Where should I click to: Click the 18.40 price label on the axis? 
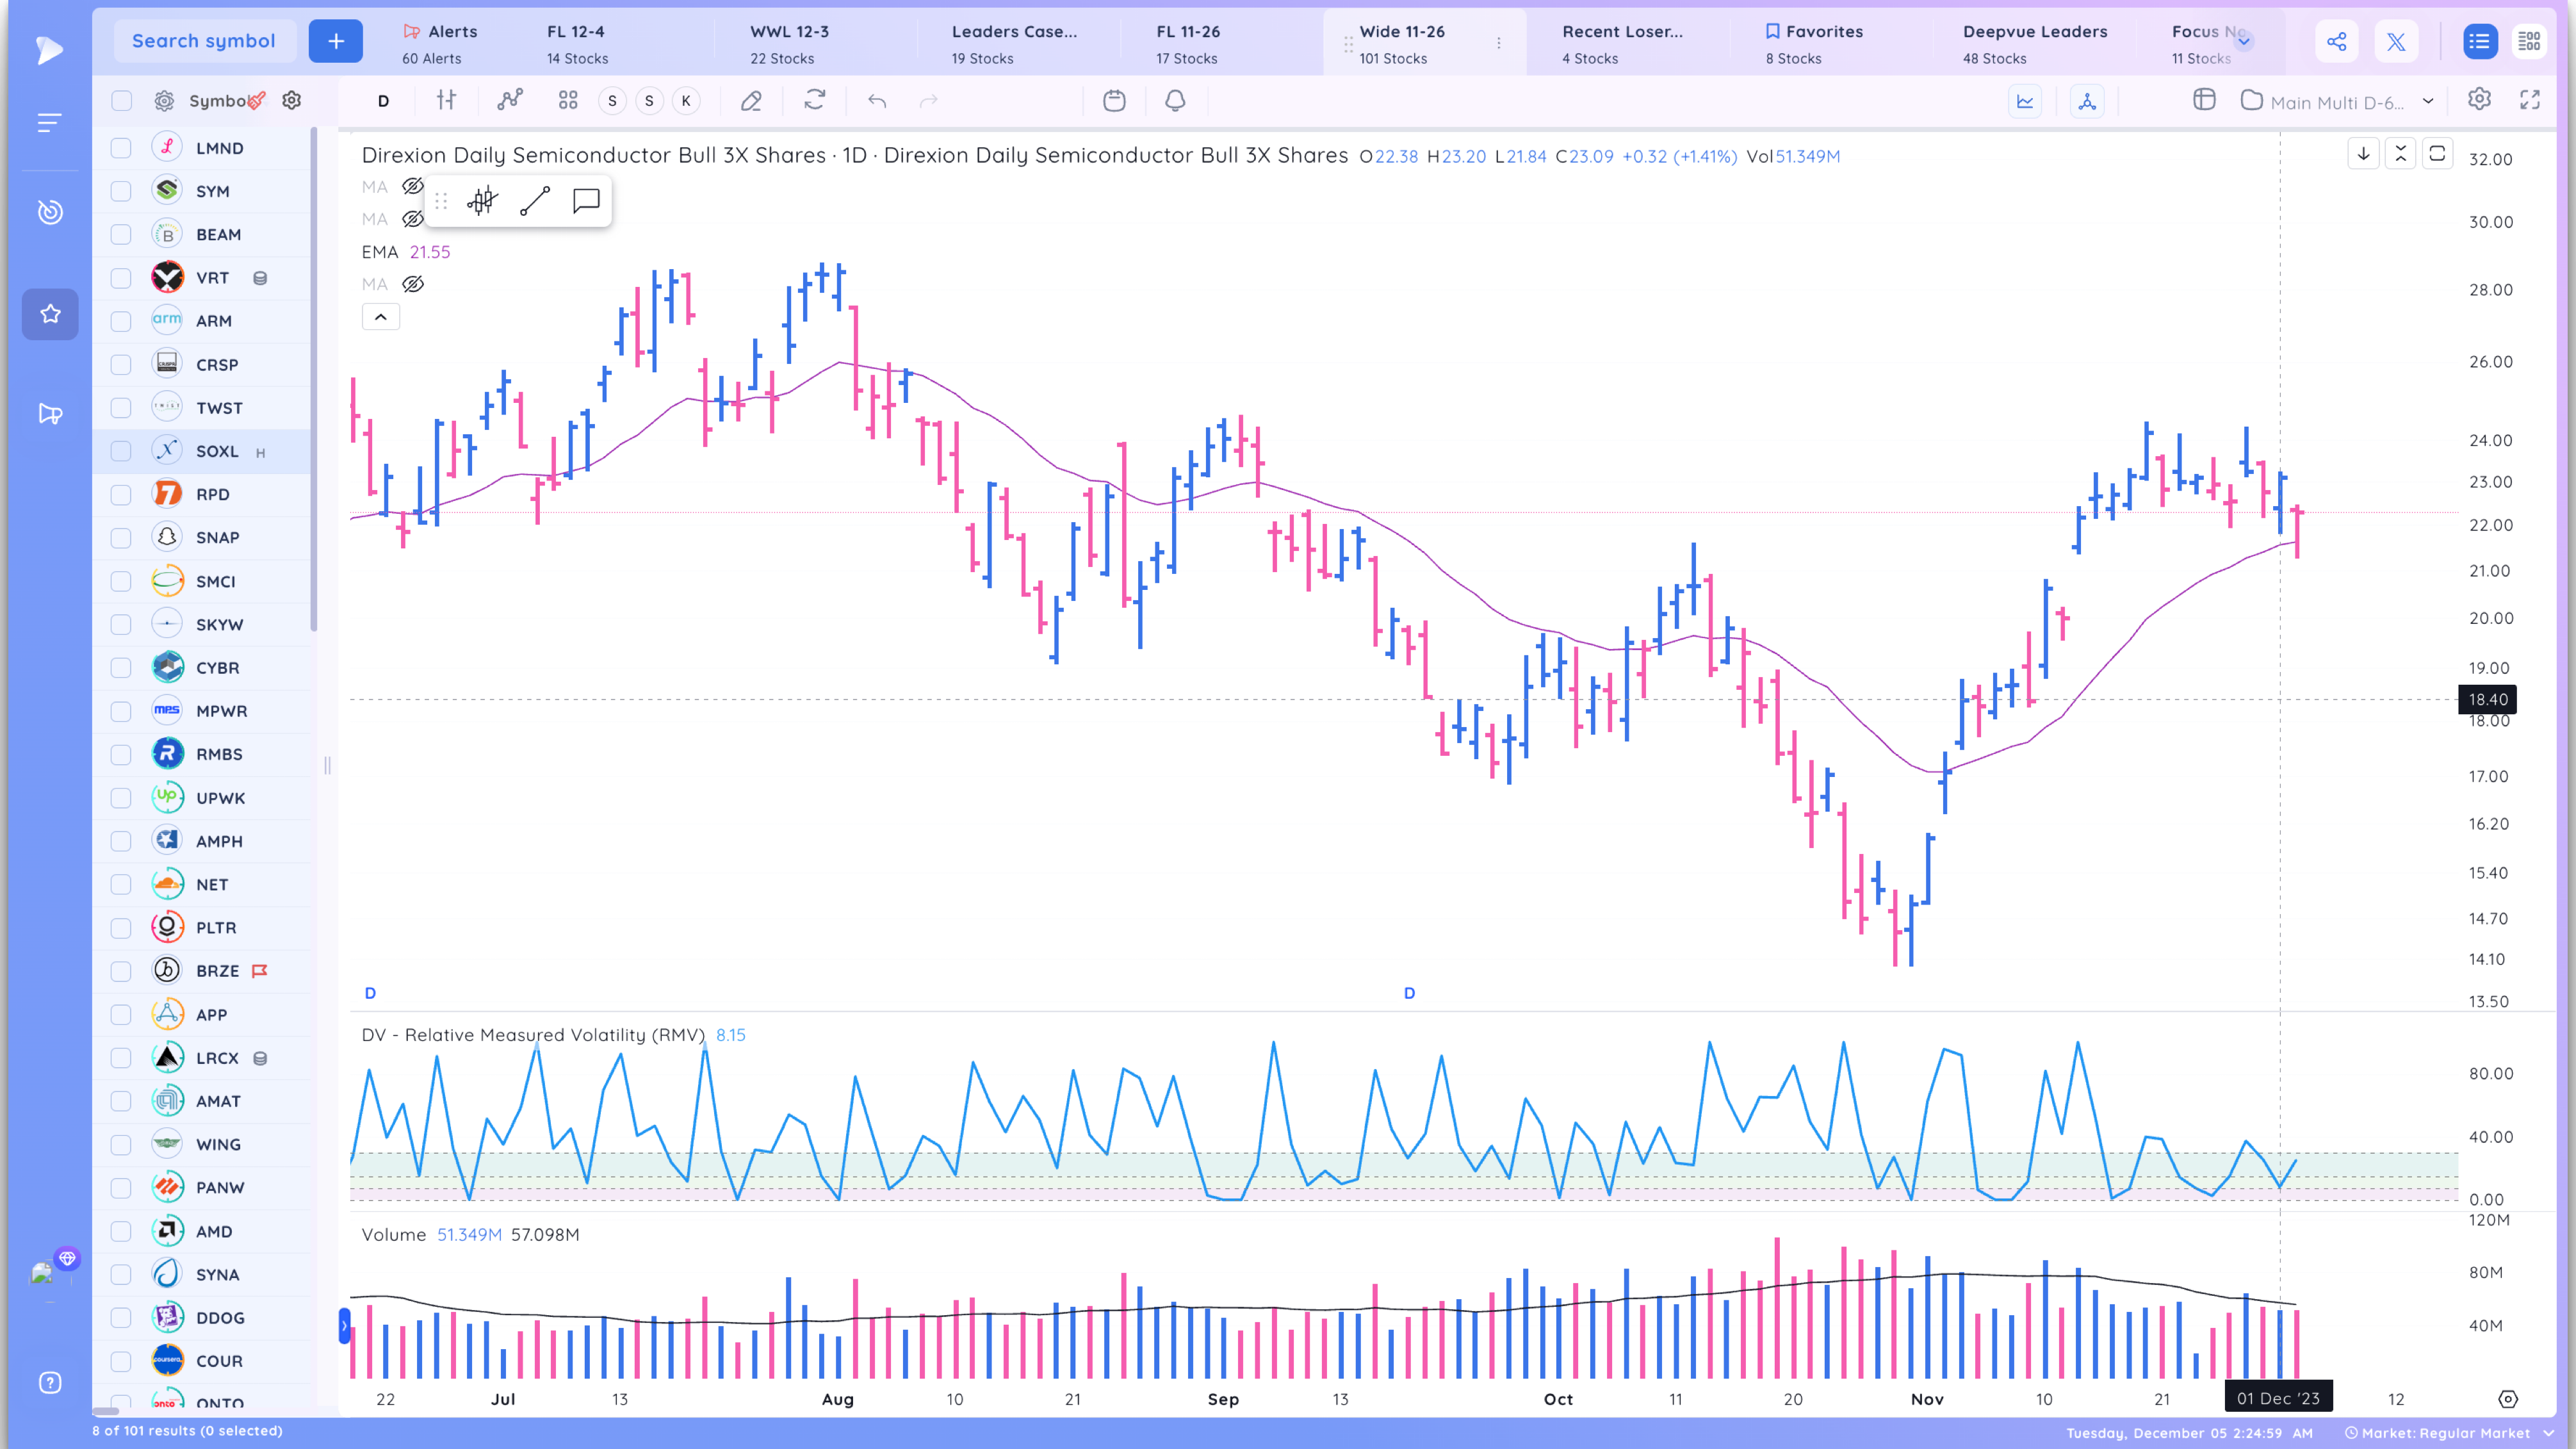2487,699
